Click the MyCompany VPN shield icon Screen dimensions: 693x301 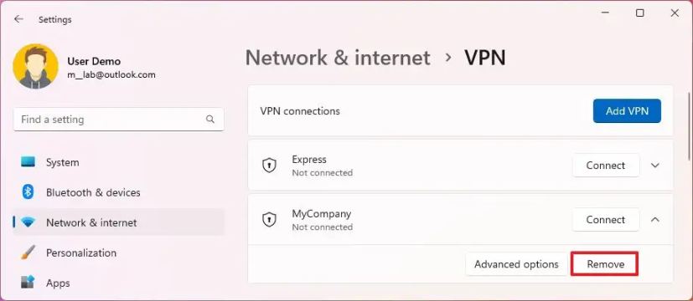269,219
